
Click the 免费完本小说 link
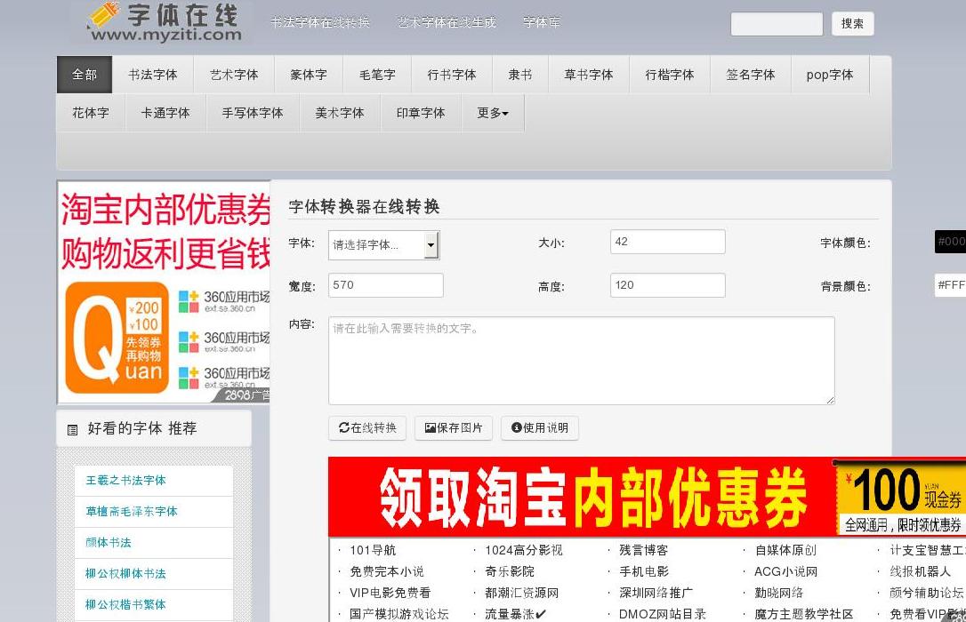pyautogui.click(x=387, y=571)
